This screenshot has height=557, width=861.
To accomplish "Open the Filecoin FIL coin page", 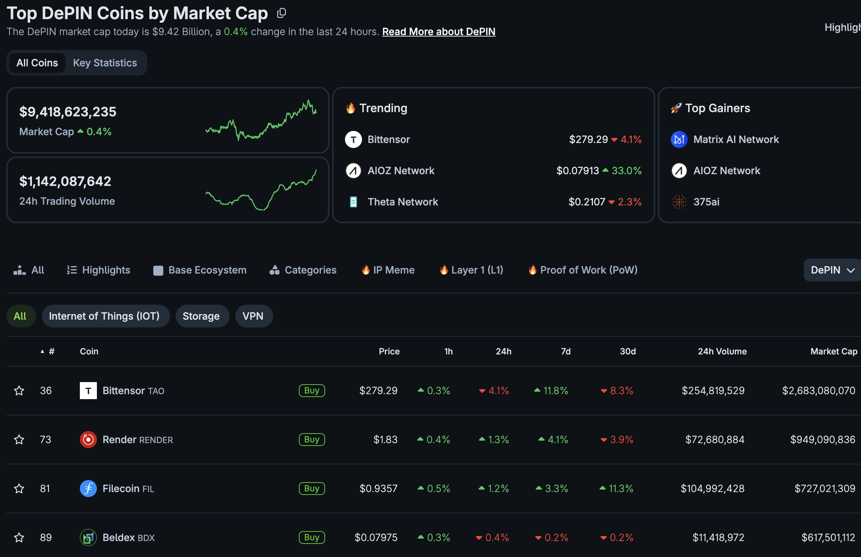I will tap(128, 488).
